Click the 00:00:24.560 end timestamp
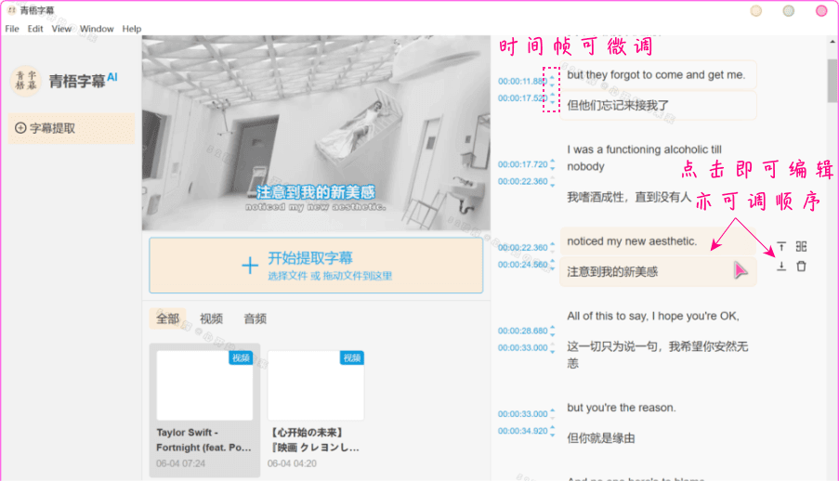 click(x=523, y=265)
